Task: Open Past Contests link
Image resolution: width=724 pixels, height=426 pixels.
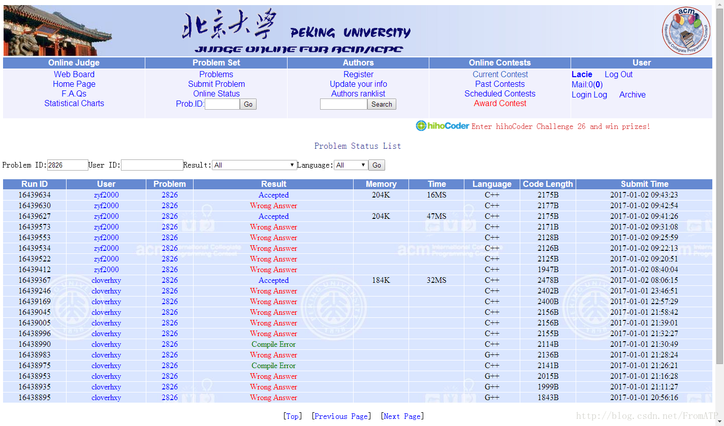Action: pos(500,84)
